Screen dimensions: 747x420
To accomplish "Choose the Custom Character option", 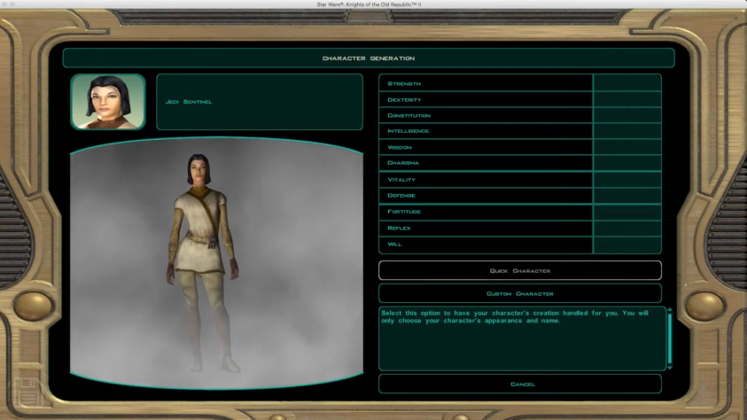I will pyautogui.click(x=520, y=293).
